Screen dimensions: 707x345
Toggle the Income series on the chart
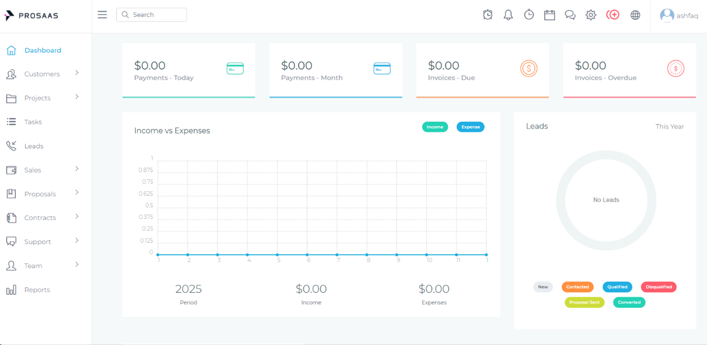[x=435, y=127]
